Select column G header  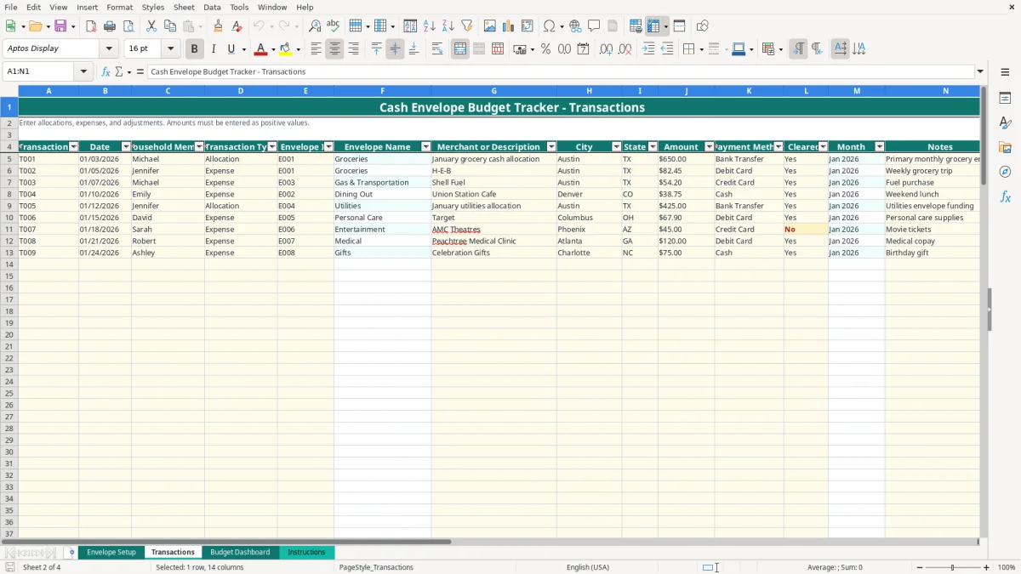click(493, 91)
